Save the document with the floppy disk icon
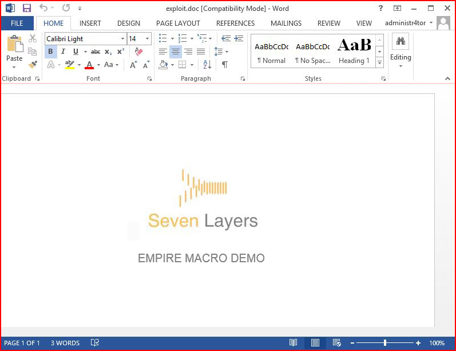The image size is (456, 351). click(27, 8)
